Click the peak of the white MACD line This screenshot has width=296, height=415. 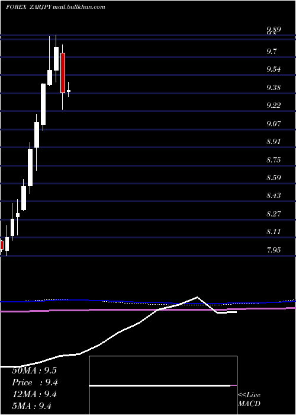tap(197, 297)
